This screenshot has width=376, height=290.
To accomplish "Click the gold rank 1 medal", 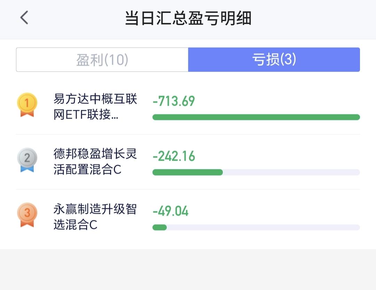I will [27, 105].
